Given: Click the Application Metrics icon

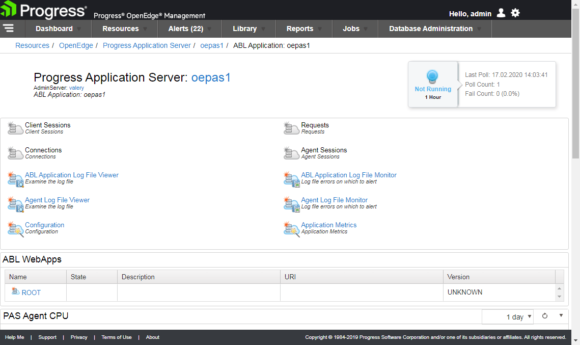Looking at the screenshot, I should tap(291, 229).
